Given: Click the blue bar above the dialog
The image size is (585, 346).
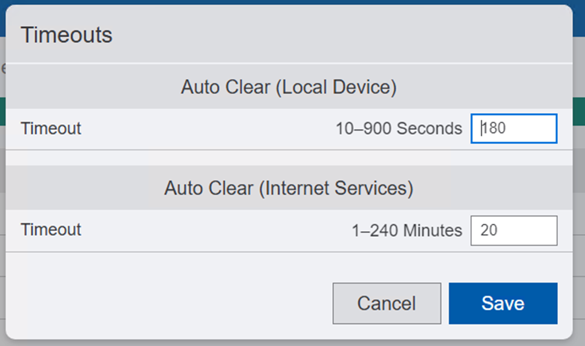Looking at the screenshot, I should pyautogui.click(x=290, y=2).
